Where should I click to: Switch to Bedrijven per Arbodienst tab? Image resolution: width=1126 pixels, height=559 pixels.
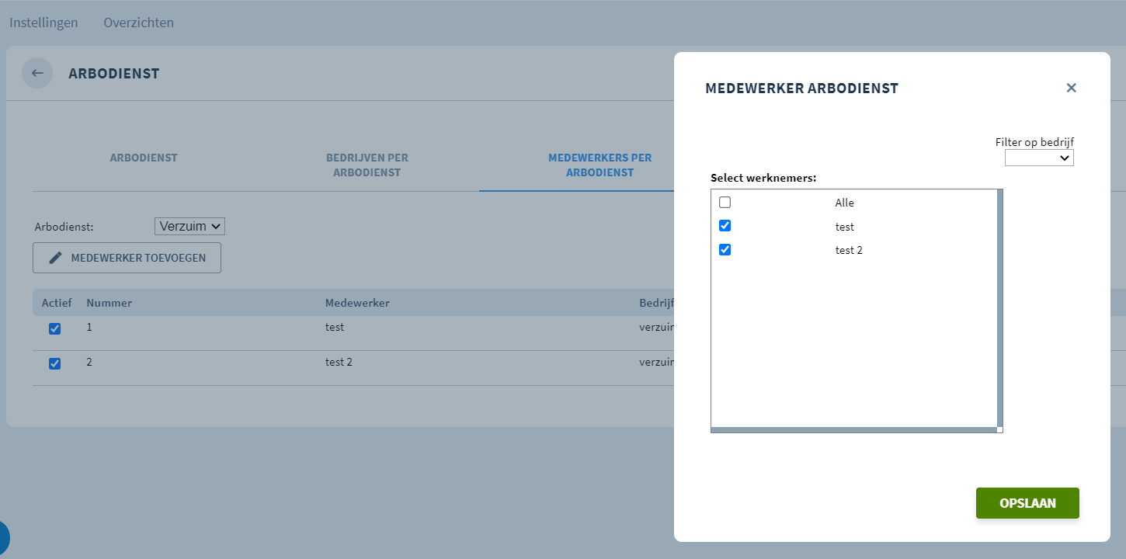click(x=367, y=165)
